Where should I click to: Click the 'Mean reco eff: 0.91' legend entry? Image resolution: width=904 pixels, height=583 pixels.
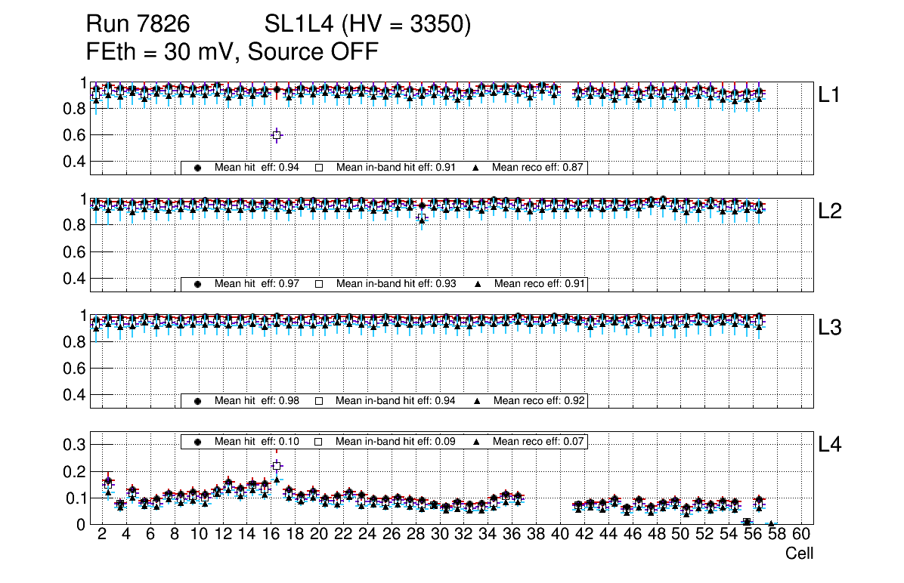pos(540,284)
